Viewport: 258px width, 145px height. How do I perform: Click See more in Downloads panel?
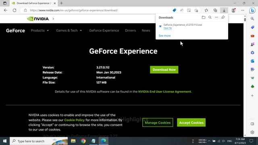click(164, 35)
